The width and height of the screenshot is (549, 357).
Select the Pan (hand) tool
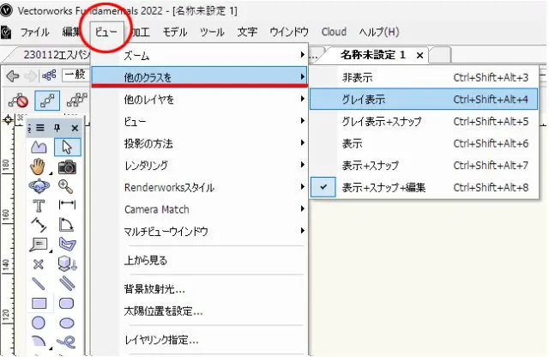click(39, 166)
